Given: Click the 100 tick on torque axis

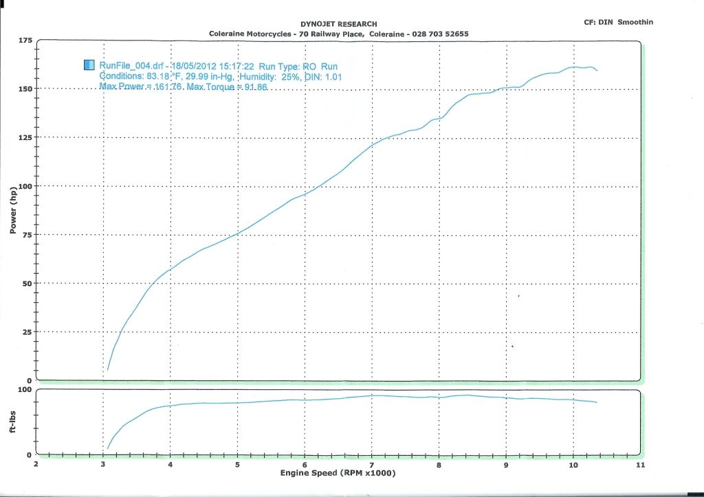Looking at the screenshot, I should pyautogui.click(x=25, y=389).
